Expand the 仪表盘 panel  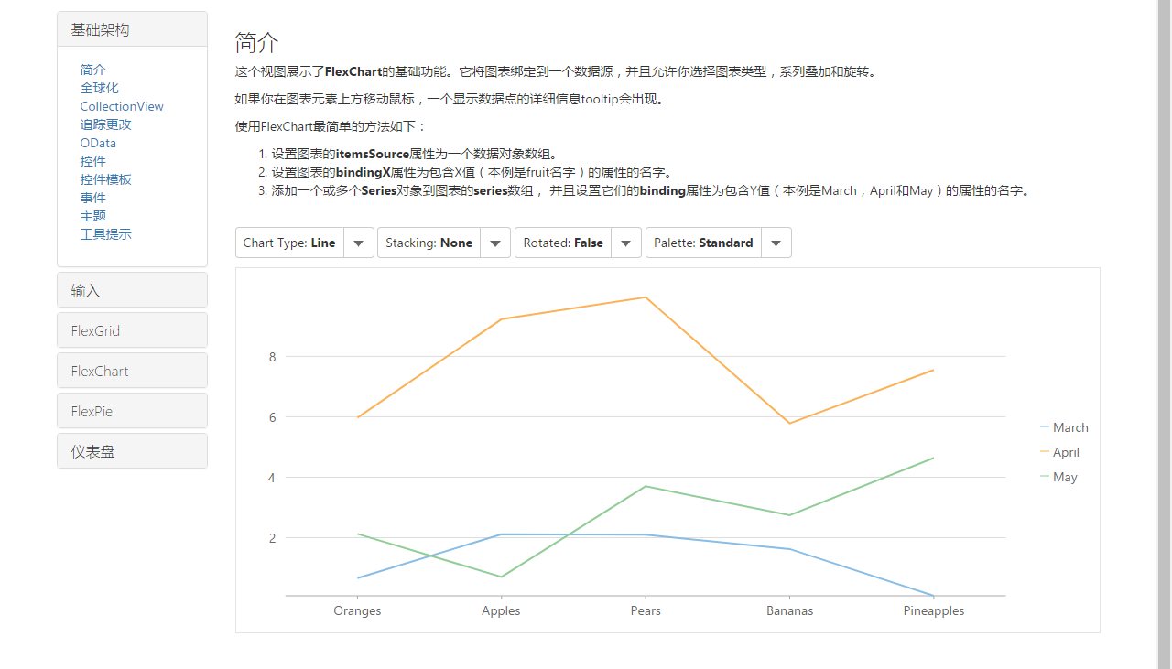[132, 451]
